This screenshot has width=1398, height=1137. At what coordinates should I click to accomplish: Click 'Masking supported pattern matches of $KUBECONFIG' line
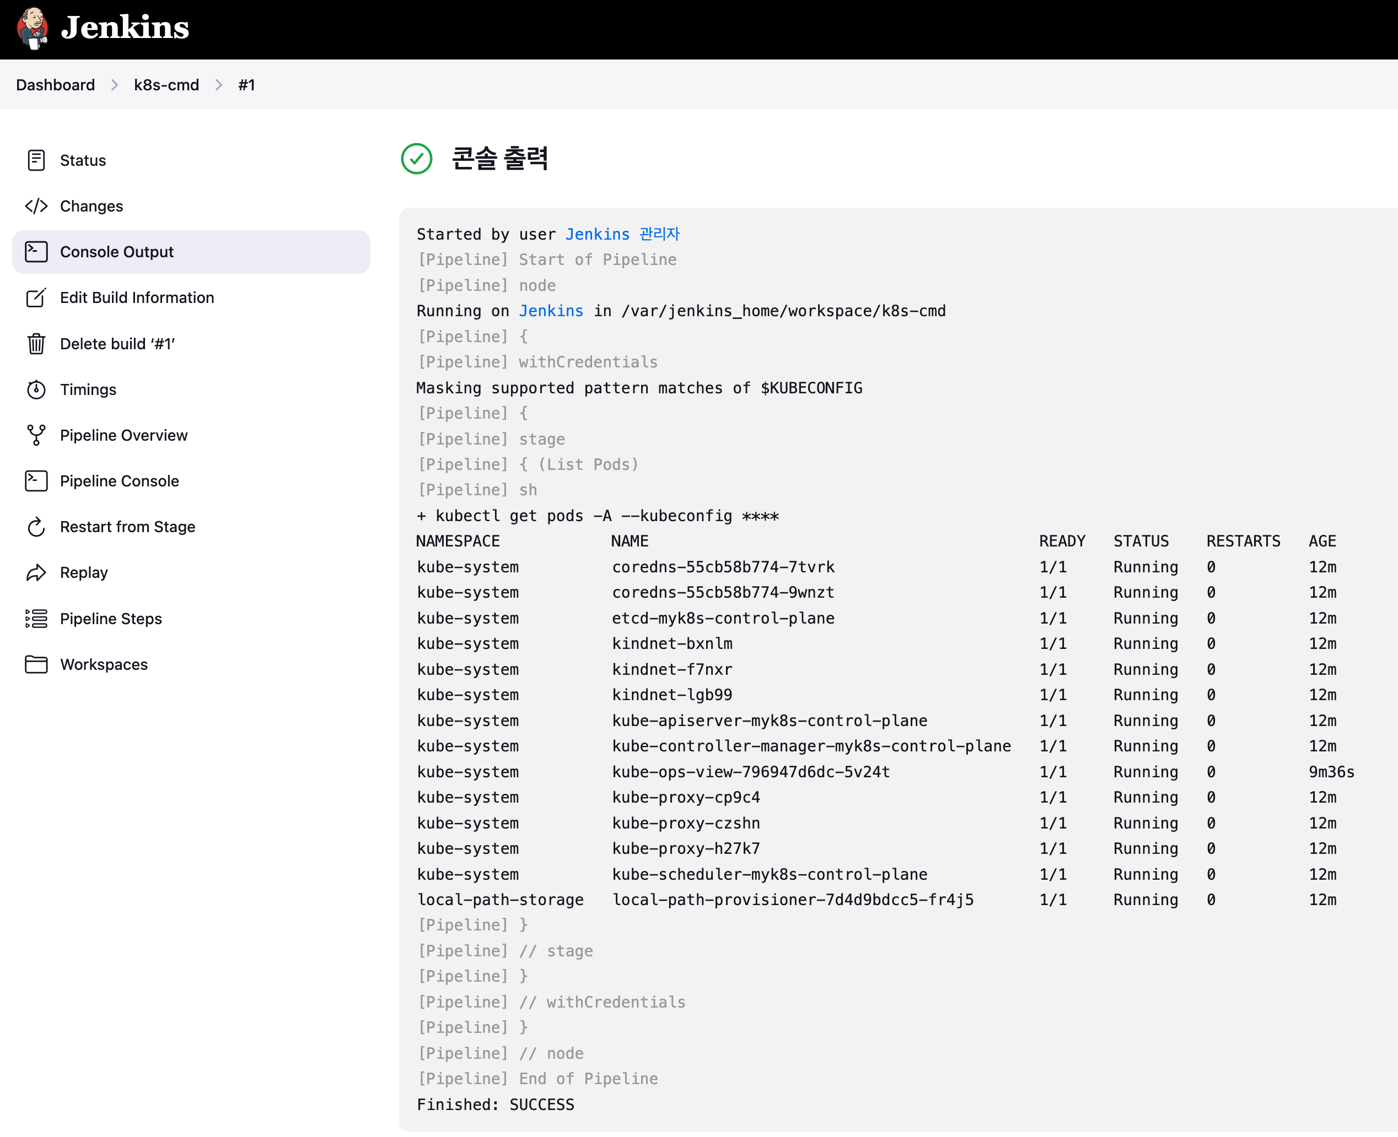639,388
